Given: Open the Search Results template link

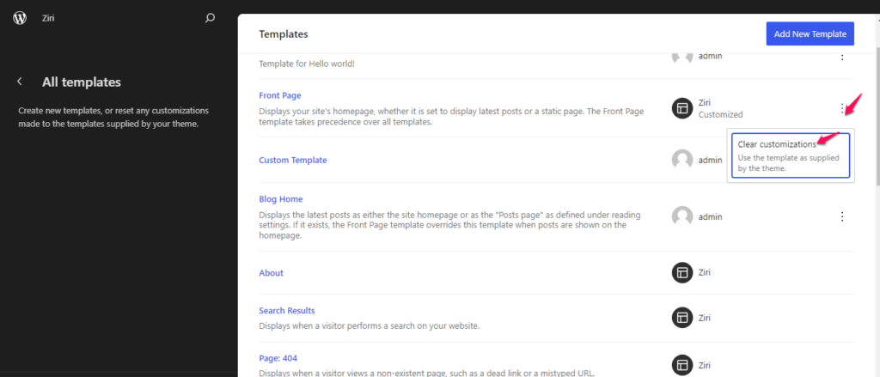Looking at the screenshot, I should pos(287,310).
